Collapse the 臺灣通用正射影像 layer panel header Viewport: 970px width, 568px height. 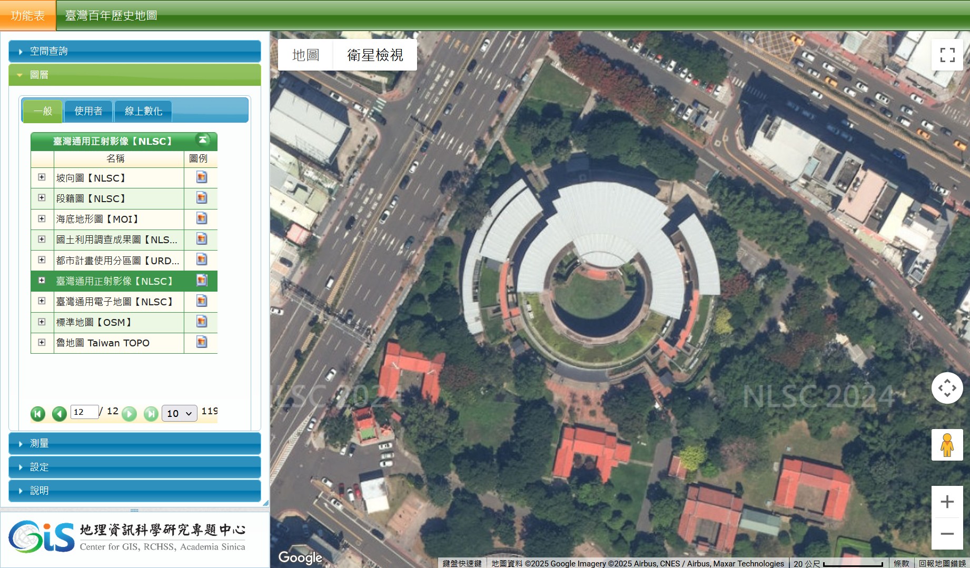coord(203,140)
